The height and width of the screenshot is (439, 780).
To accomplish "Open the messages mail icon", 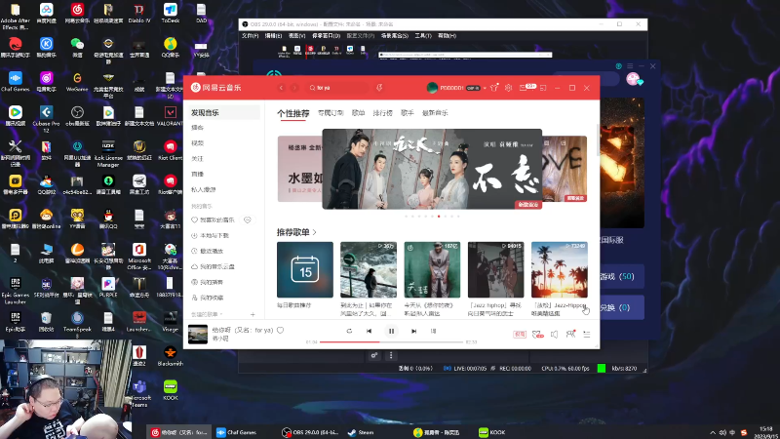I will [x=523, y=88].
